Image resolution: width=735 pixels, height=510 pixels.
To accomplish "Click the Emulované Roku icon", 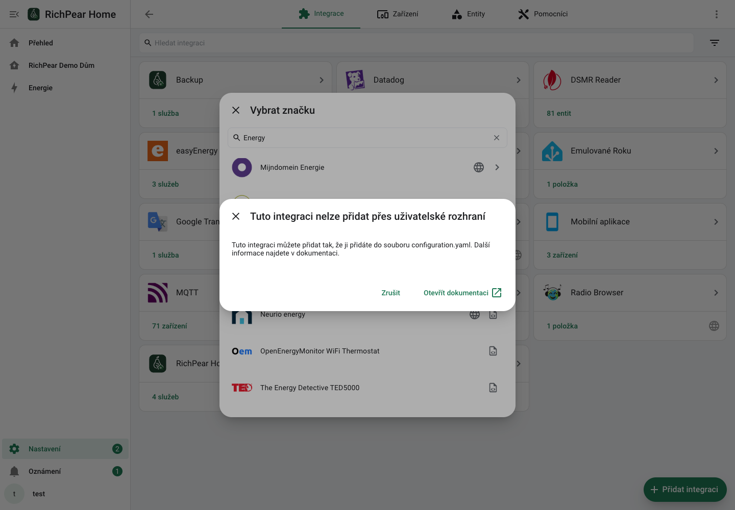I will click(552, 151).
